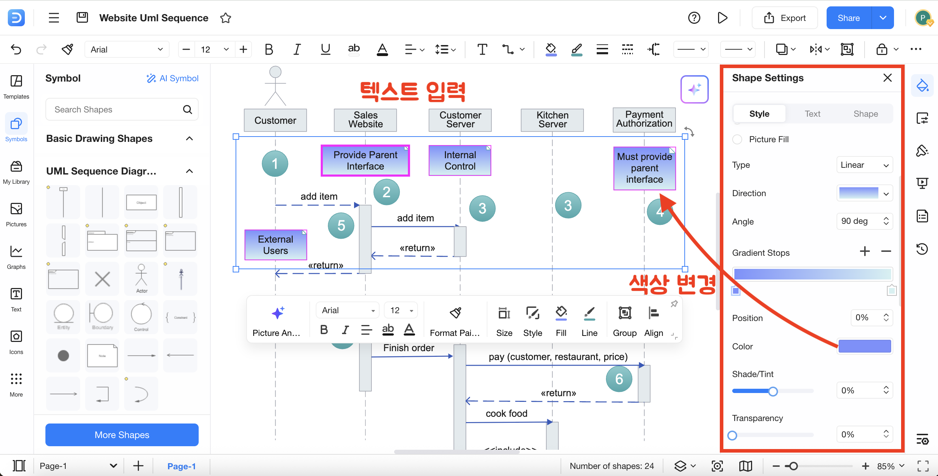Start presentation with the play icon
938x476 pixels.
(722, 18)
